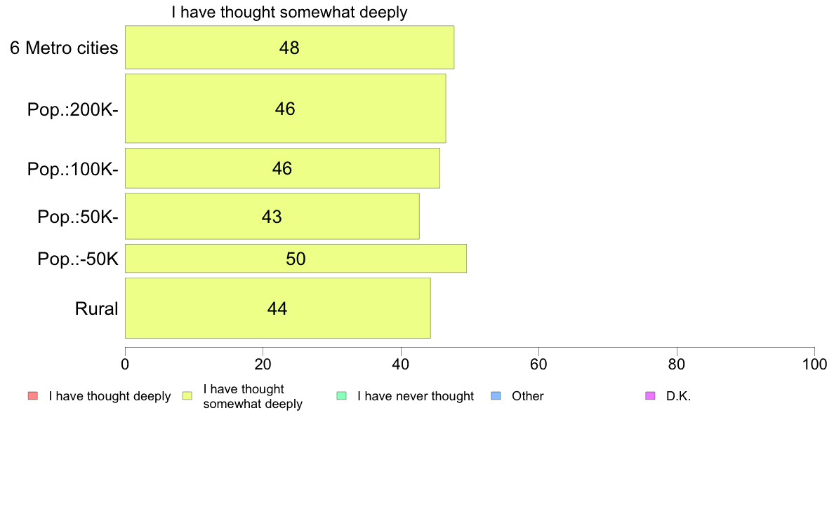Viewport: 834px width, 516px height.
Task: Select the Pop.:50K- bar showing 43
Action: coord(272,216)
